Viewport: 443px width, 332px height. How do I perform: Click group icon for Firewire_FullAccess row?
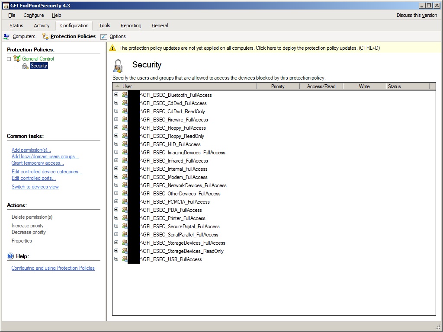[x=125, y=119]
